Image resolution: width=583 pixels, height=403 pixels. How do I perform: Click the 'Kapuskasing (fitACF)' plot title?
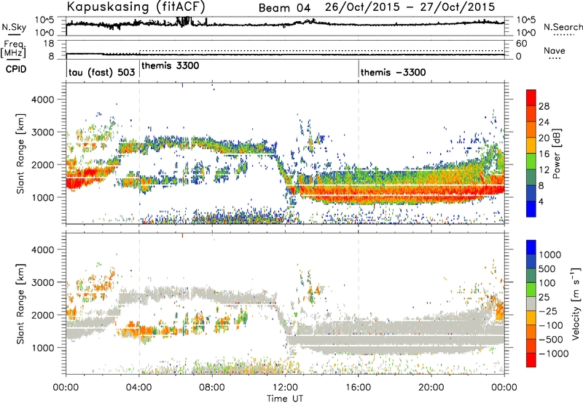136,7
